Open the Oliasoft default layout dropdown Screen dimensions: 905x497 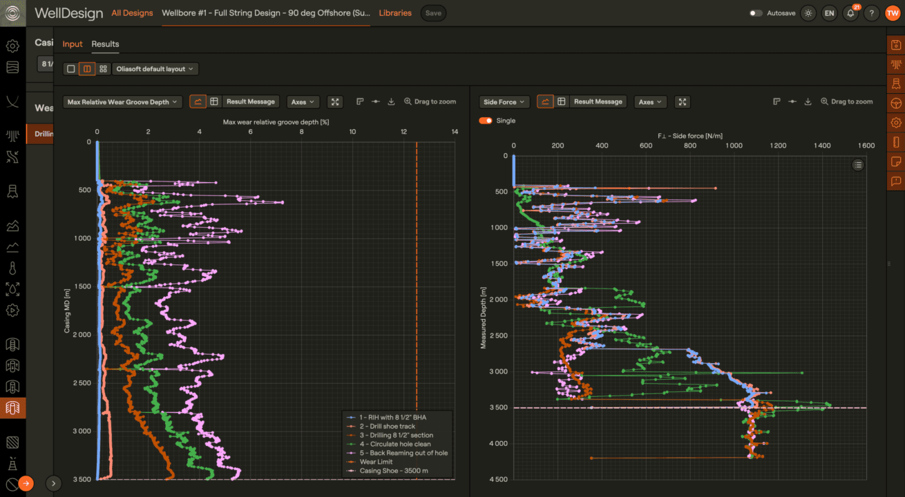click(155, 69)
